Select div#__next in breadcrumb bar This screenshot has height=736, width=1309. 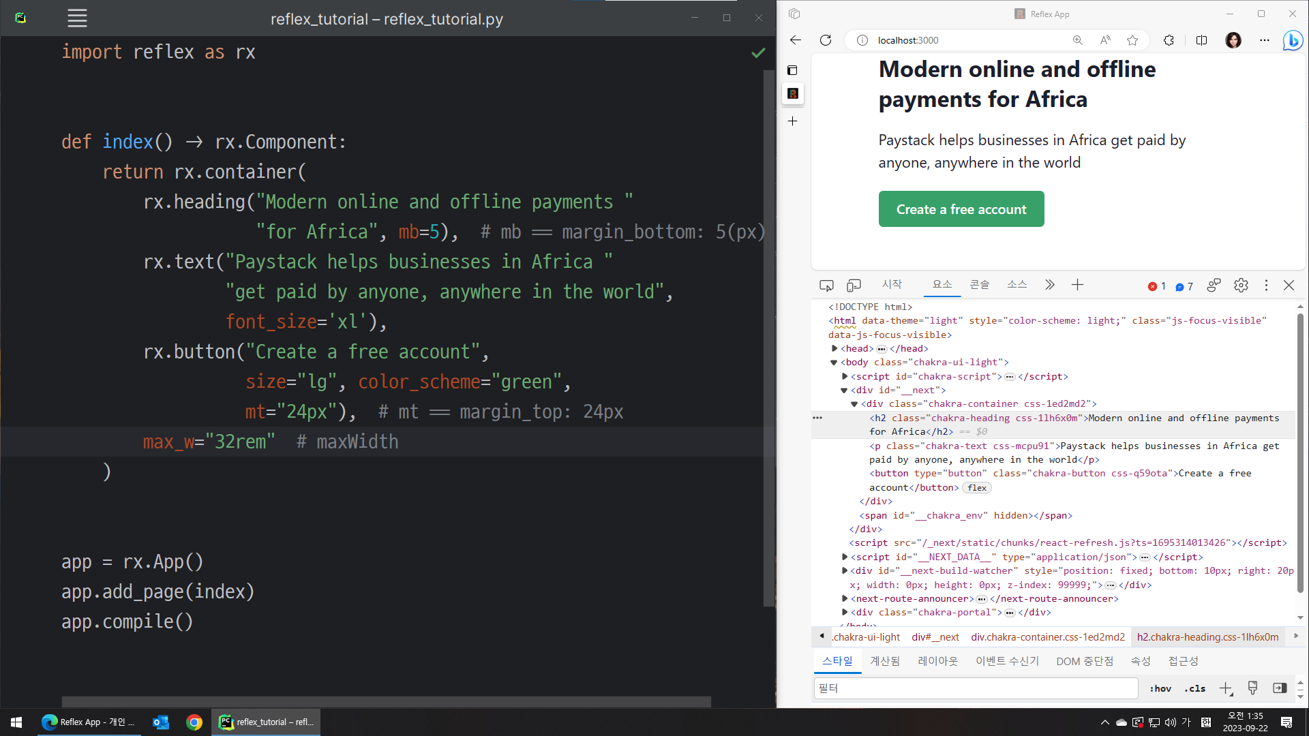click(935, 637)
